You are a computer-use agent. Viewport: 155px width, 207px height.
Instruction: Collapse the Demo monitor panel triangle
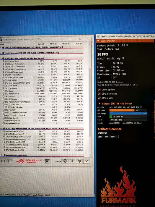(98, 41)
